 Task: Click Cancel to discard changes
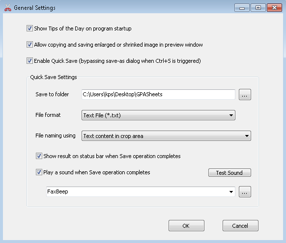tap(240, 226)
